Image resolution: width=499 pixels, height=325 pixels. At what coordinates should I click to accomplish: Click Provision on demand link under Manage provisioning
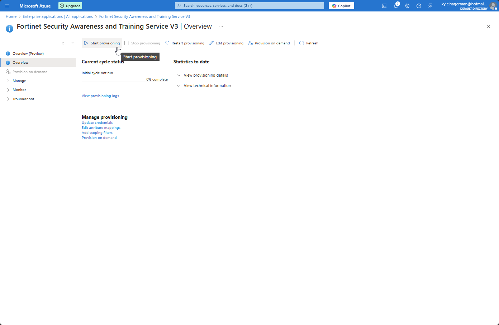99,137
